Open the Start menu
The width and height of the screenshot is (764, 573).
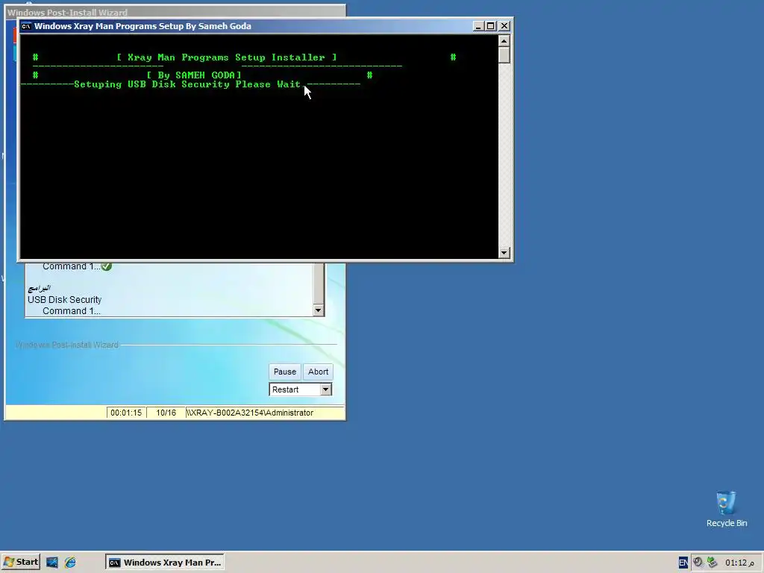[x=20, y=563]
